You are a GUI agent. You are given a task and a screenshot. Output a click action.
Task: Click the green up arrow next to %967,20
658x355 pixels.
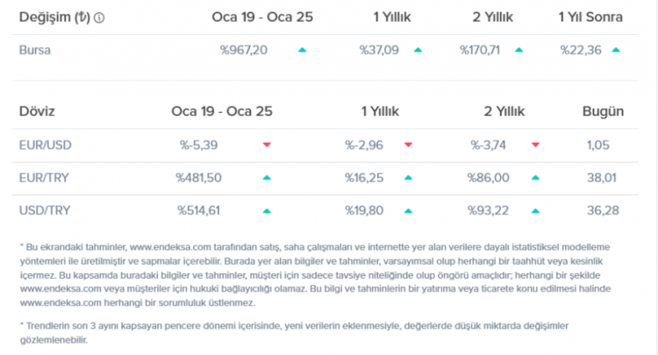tap(302, 50)
